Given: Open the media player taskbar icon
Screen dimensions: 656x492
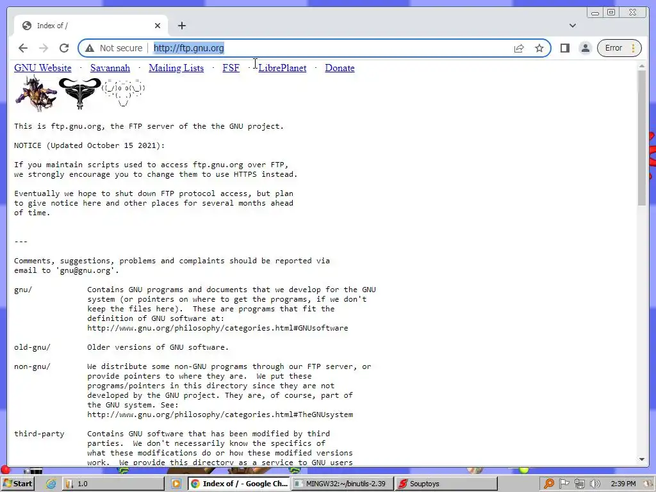Looking at the screenshot, I should (176, 484).
